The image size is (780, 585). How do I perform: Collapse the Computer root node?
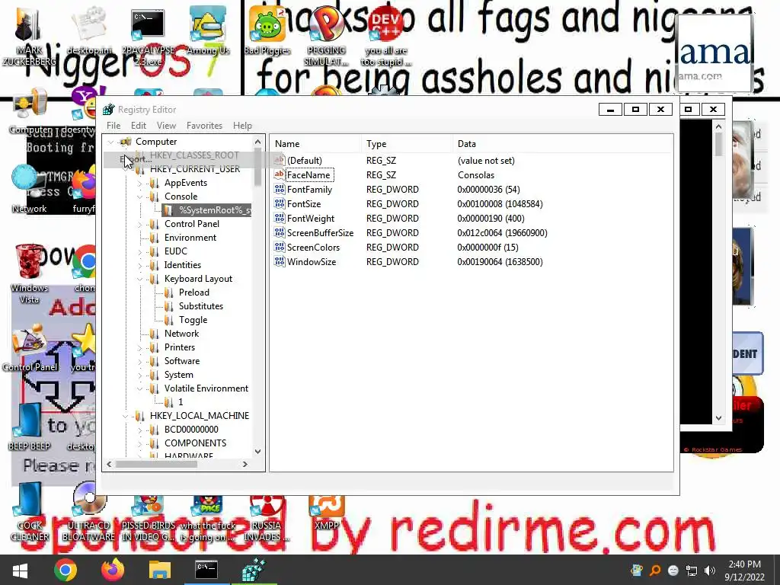point(111,142)
